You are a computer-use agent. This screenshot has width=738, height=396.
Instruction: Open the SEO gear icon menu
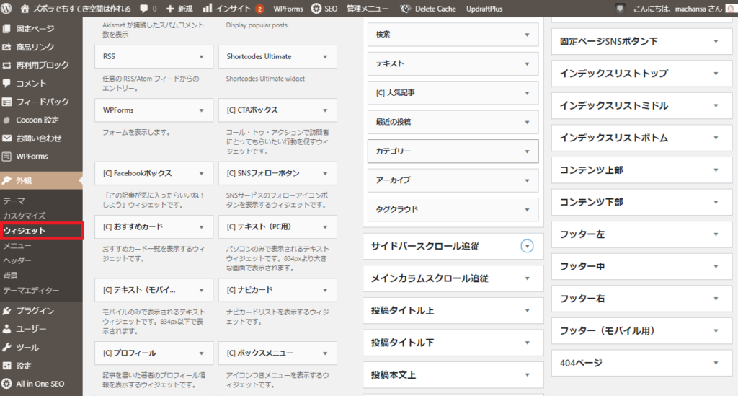pos(316,9)
